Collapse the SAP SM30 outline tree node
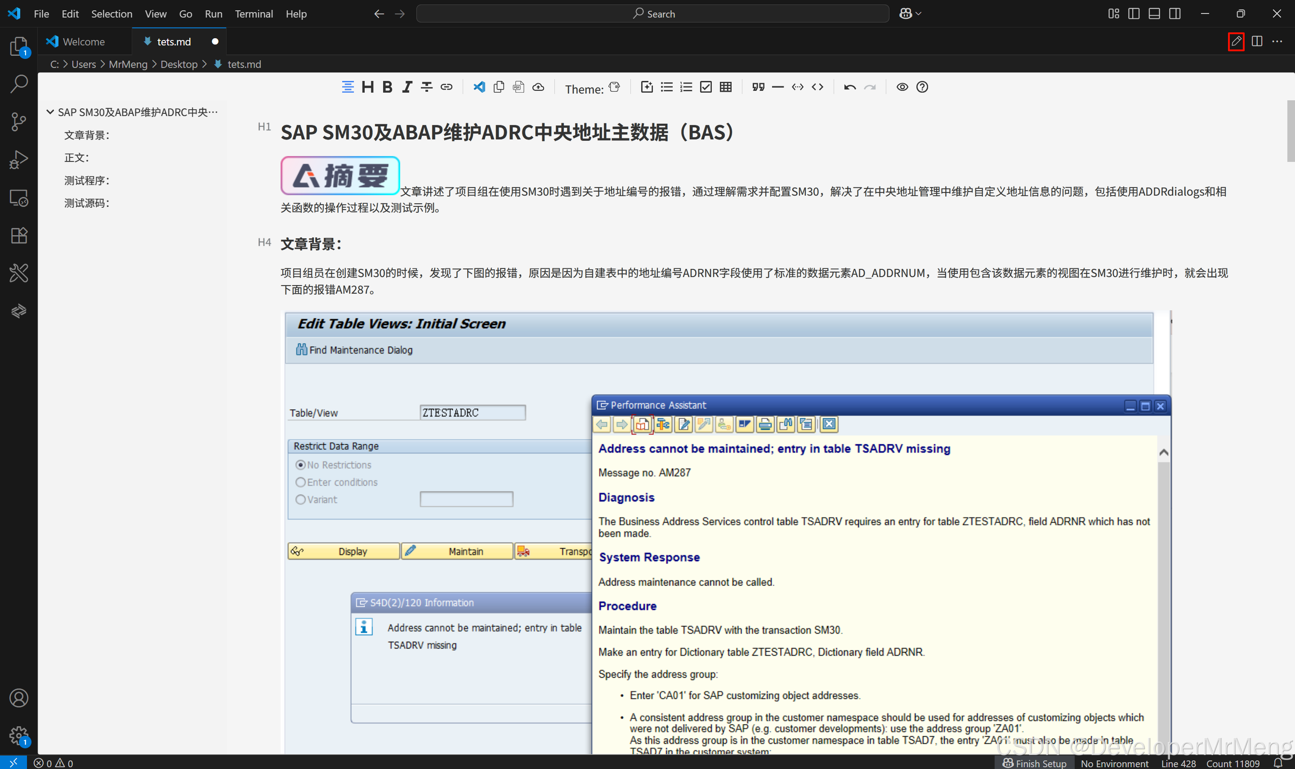Screen dimensions: 1295x769 pos(50,112)
